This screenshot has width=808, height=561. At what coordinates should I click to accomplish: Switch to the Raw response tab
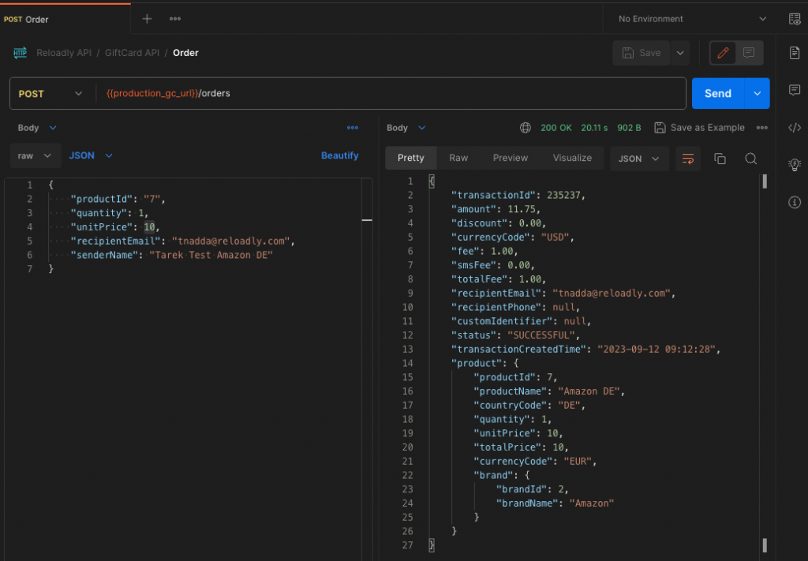coord(458,158)
